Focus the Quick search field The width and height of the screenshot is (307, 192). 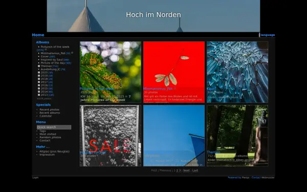54,127
